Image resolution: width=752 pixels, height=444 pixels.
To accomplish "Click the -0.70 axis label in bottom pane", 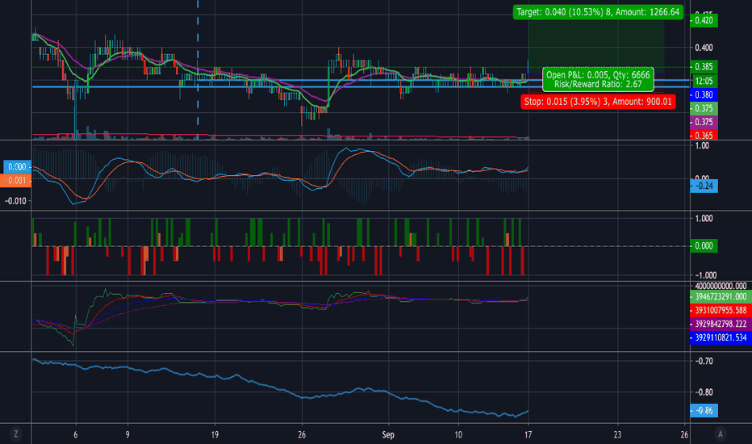I will [x=704, y=361].
